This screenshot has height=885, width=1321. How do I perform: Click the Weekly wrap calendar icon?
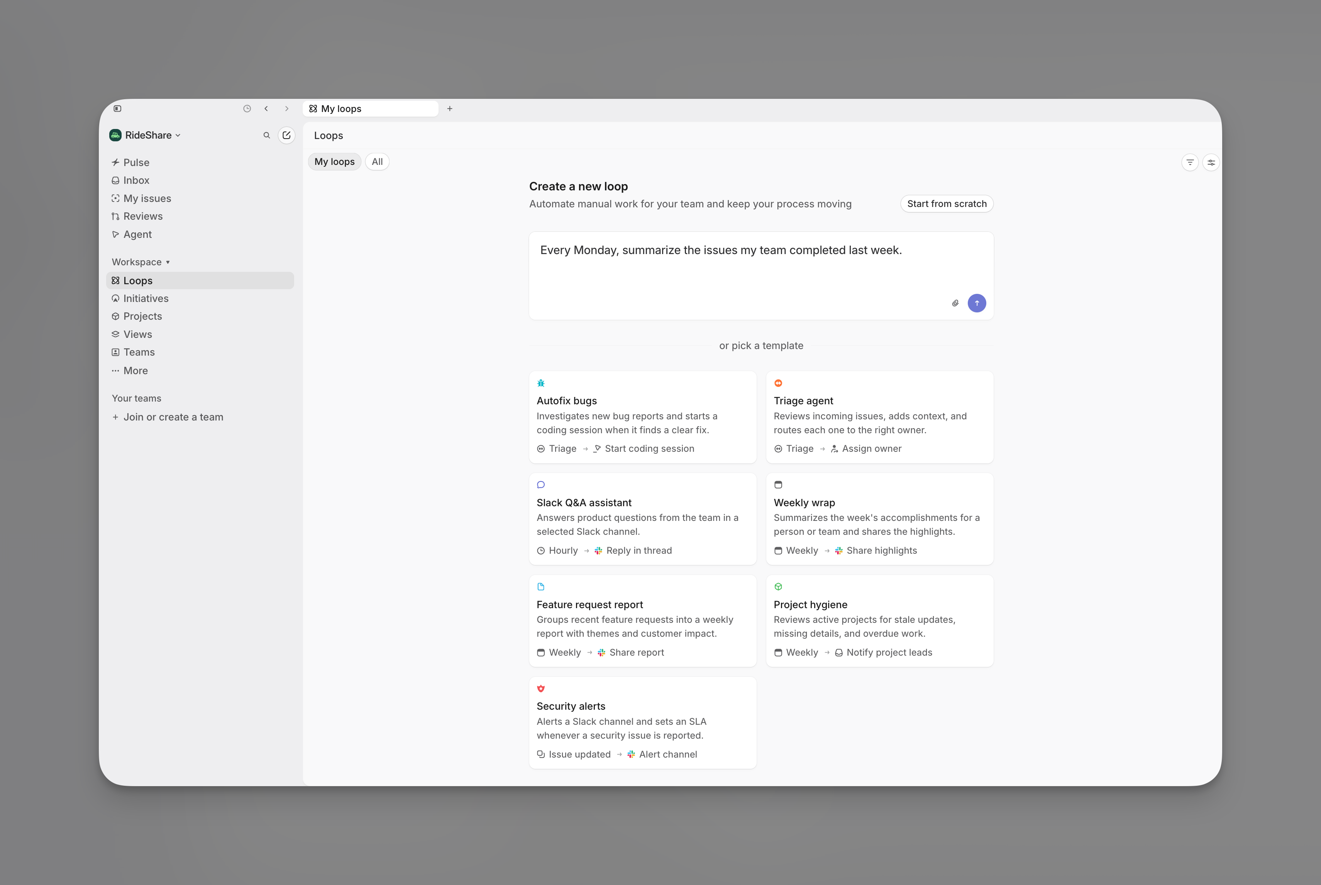coord(778,485)
